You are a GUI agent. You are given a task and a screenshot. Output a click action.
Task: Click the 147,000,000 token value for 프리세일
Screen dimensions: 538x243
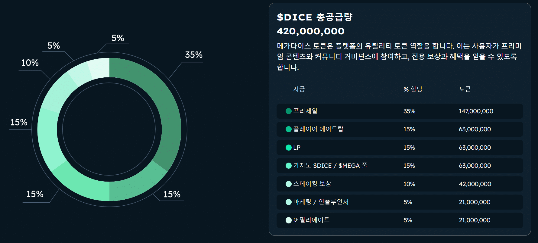pyautogui.click(x=476, y=111)
